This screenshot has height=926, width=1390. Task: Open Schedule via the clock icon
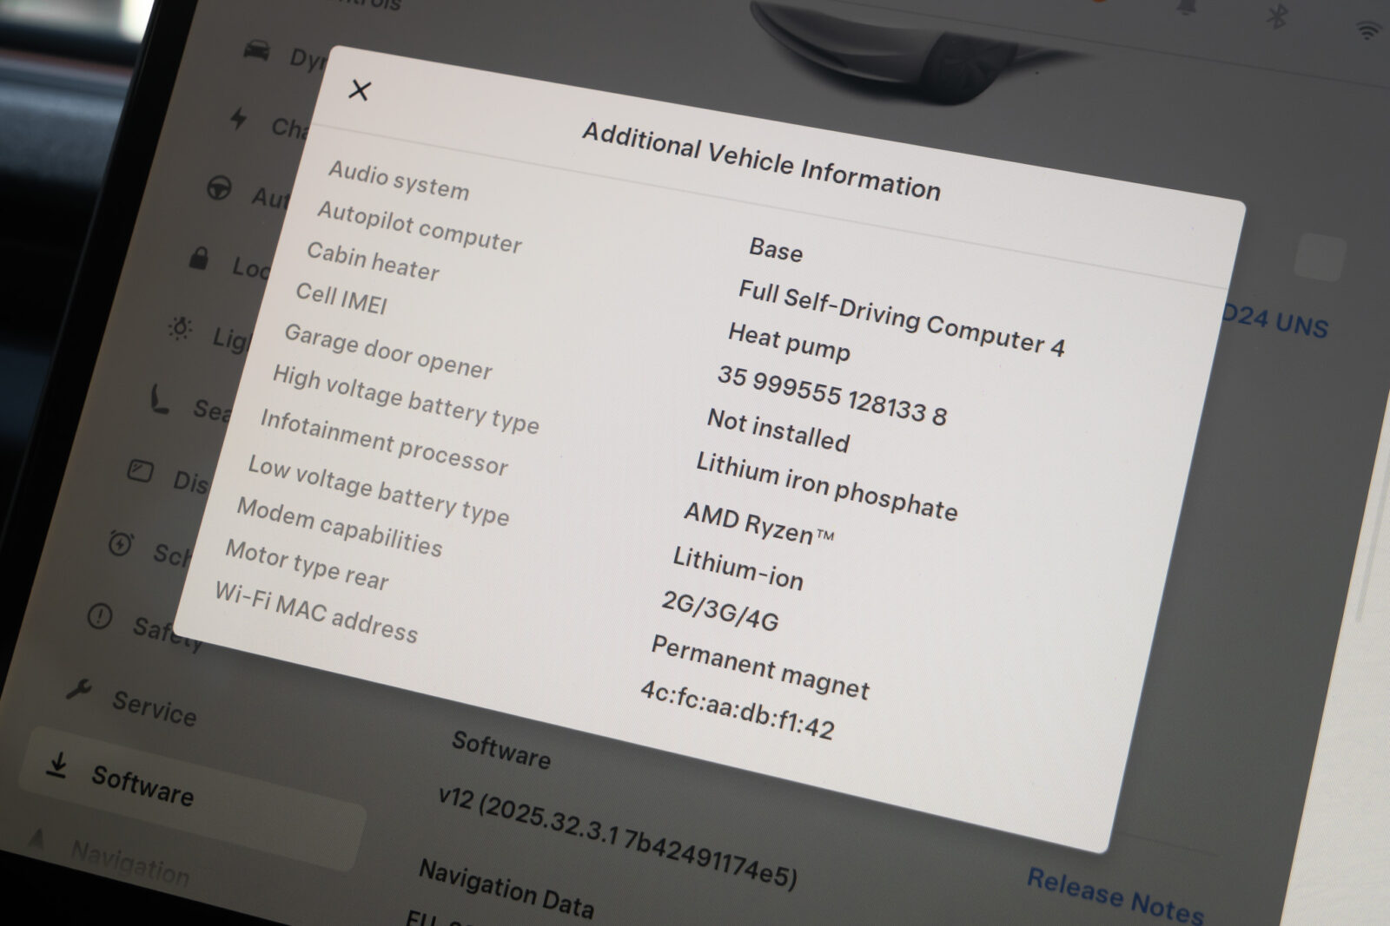point(120,544)
